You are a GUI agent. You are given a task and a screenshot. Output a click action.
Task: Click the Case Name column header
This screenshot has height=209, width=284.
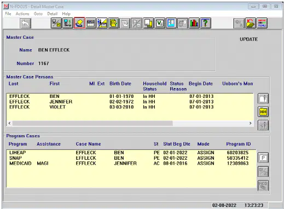[x=88, y=144]
